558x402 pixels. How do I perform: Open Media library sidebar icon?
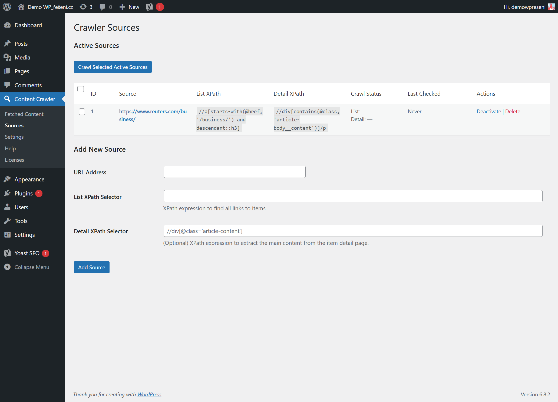click(x=7, y=57)
